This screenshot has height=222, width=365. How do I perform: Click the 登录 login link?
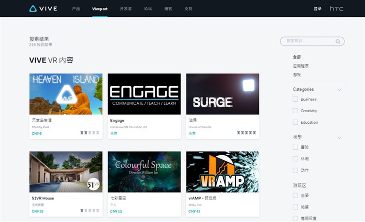pyautogui.click(x=317, y=8)
